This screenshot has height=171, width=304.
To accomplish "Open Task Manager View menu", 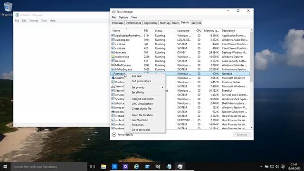I will pyautogui.click(x=134, y=18).
